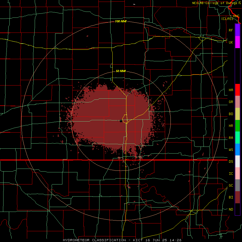Click the BD legend label
The image size is (242, 242).
coord(231,114)
